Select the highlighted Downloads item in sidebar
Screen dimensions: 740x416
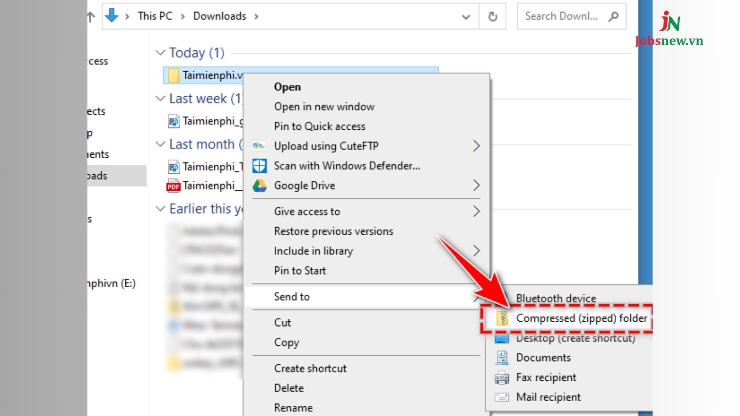[x=117, y=176]
